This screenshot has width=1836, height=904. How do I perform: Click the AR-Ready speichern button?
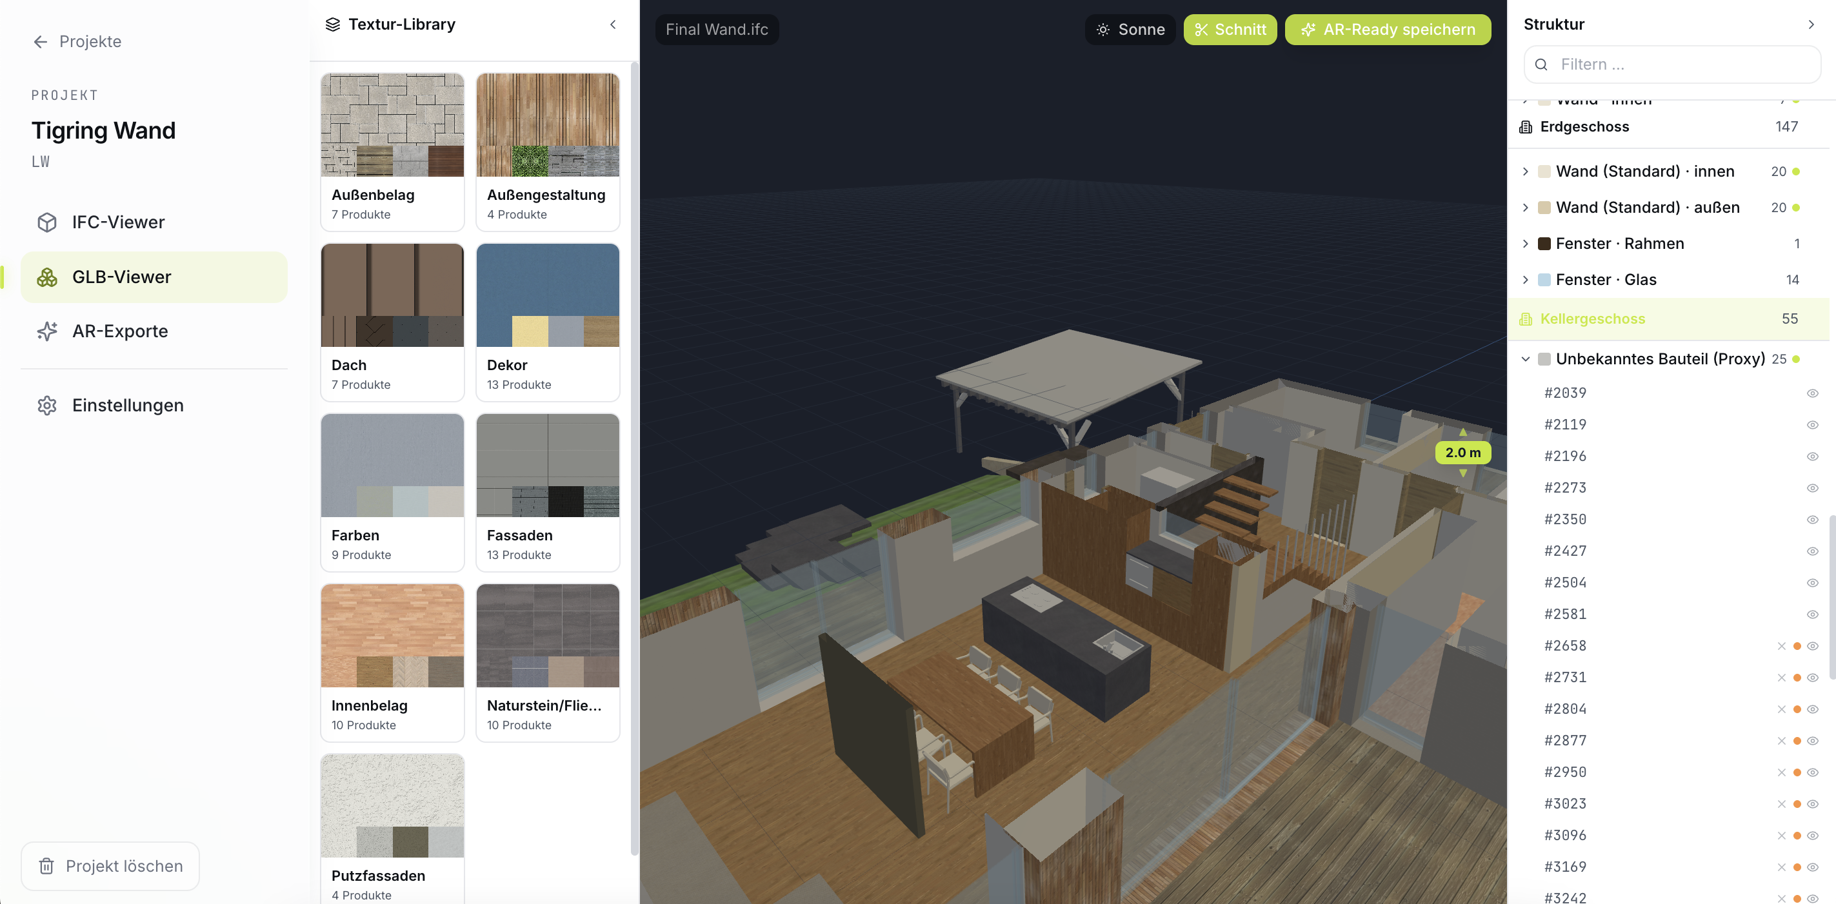(1387, 30)
